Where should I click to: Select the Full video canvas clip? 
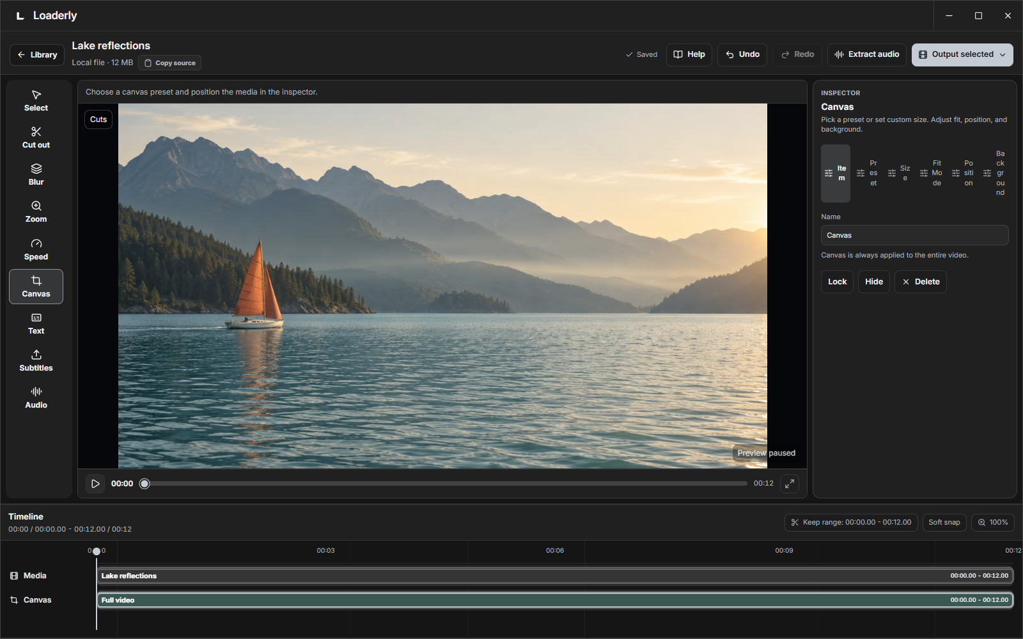555,600
